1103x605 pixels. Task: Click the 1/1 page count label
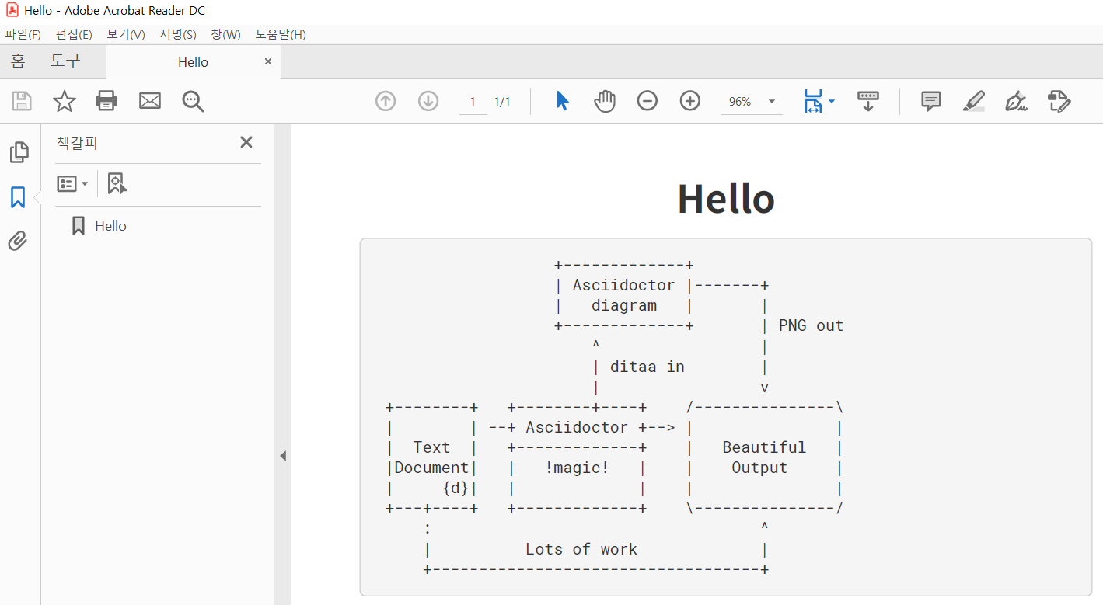click(x=502, y=102)
